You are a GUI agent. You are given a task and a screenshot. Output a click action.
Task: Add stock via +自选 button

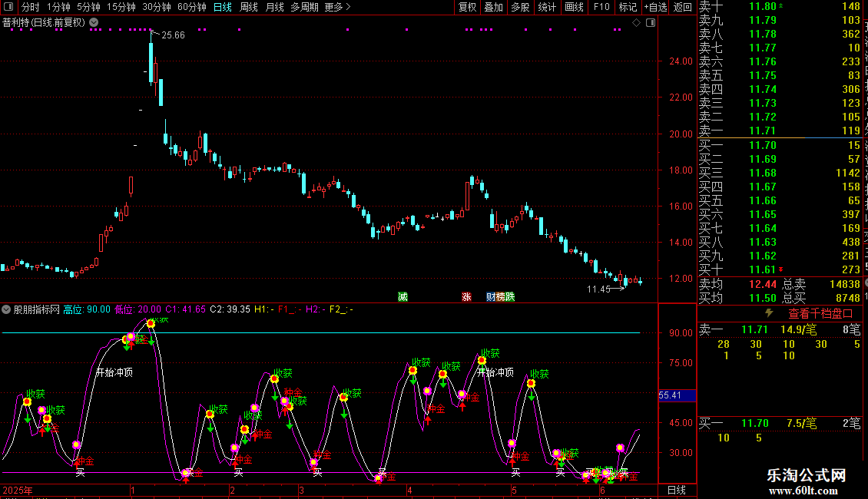coord(656,7)
